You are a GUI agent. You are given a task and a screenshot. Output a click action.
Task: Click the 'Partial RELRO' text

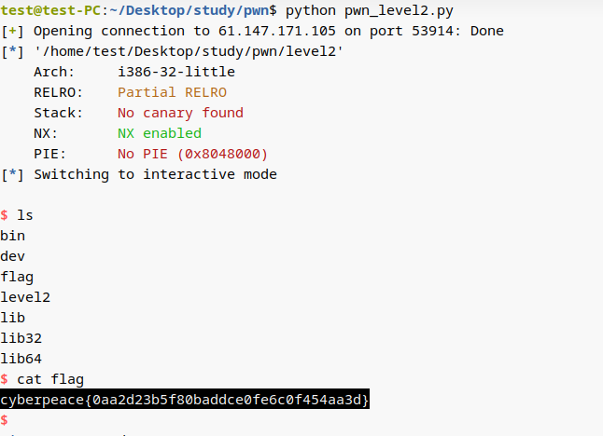coord(172,92)
